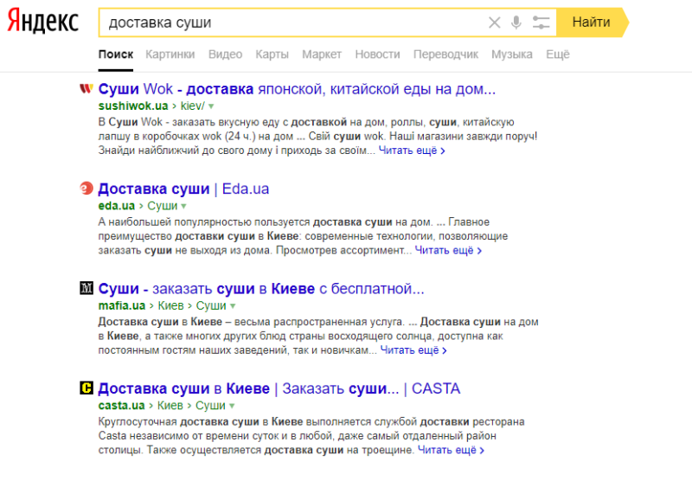Expand dropdown arrow next to kiev/
The image size is (692, 481).
pyautogui.click(x=211, y=106)
